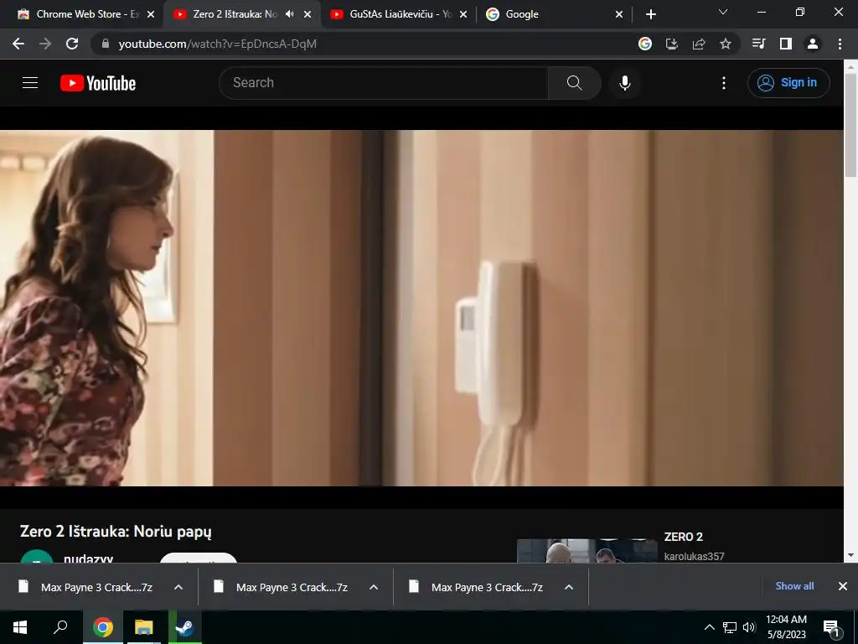Bookmark this tab with the star icon
858x644 pixels.
click(726, 44)
